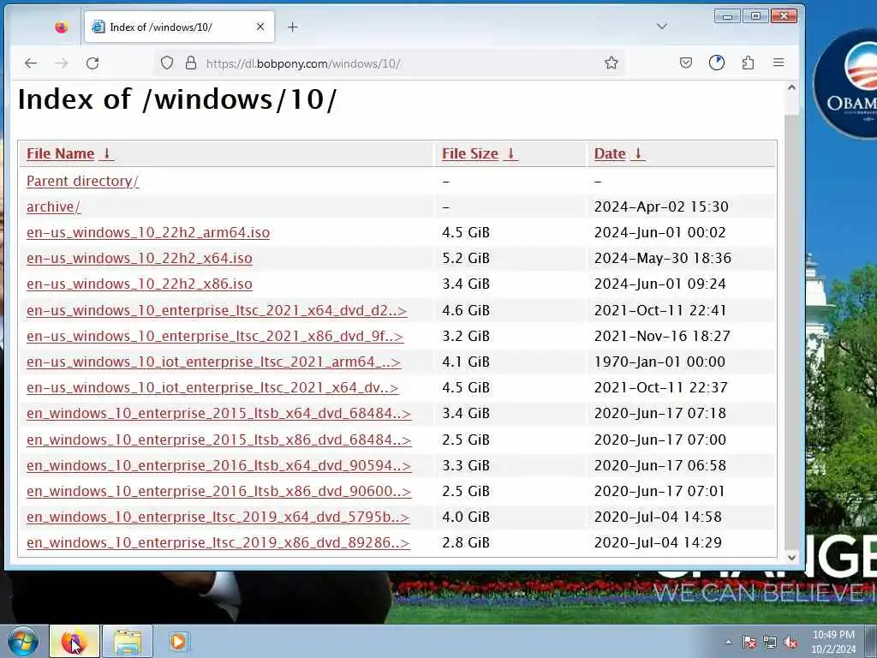Download enterprise ltsc 2019 x86 ISO

218,542
